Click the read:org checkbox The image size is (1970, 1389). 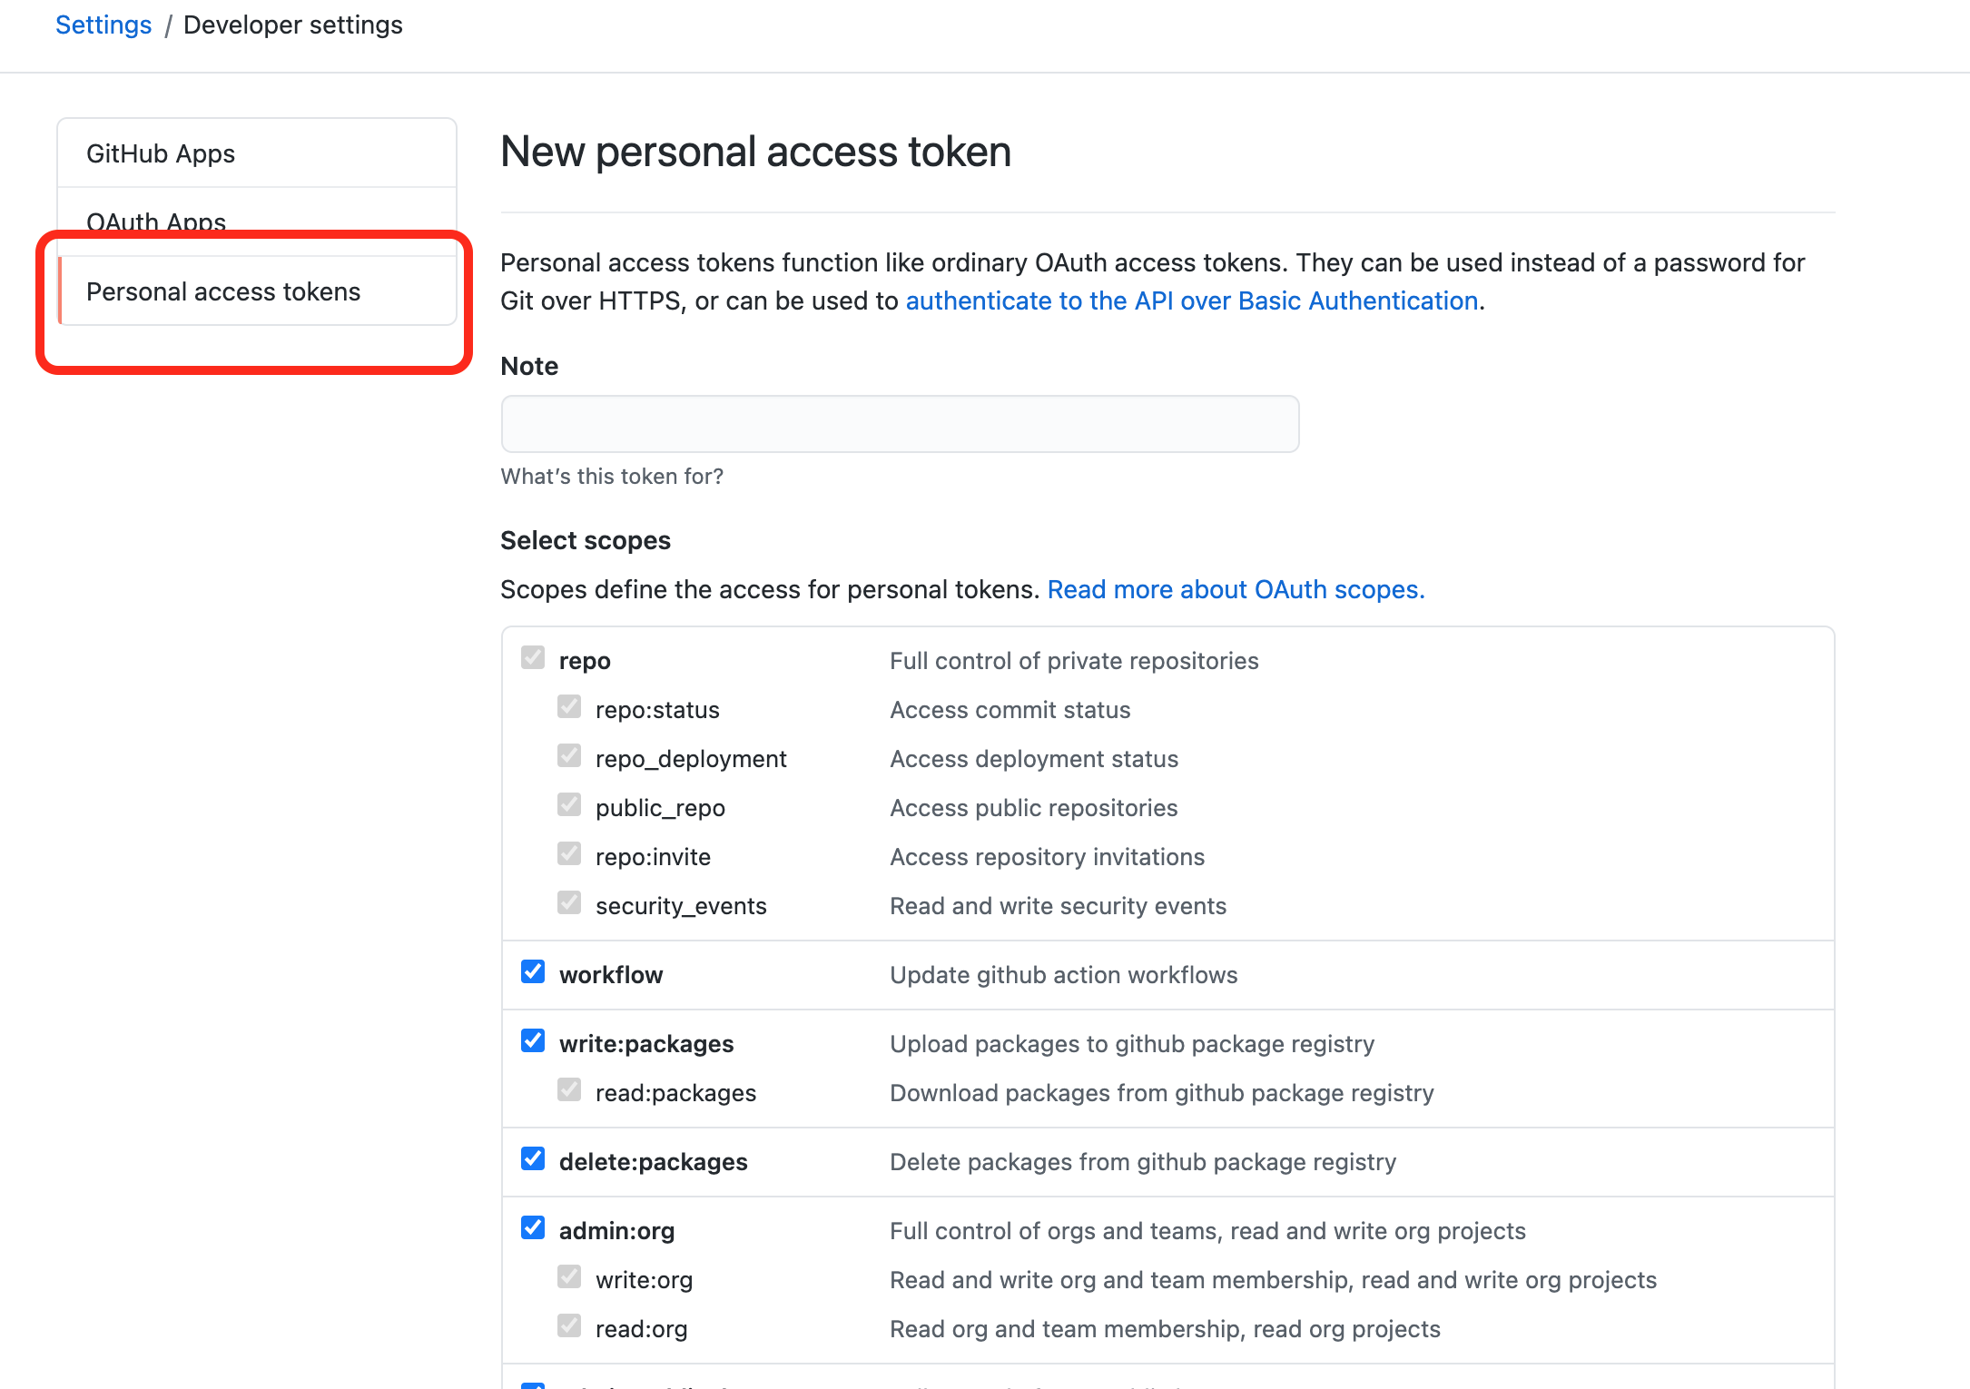[x=569, y=1326]
